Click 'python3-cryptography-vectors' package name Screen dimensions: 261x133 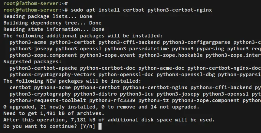pos(52,74)
